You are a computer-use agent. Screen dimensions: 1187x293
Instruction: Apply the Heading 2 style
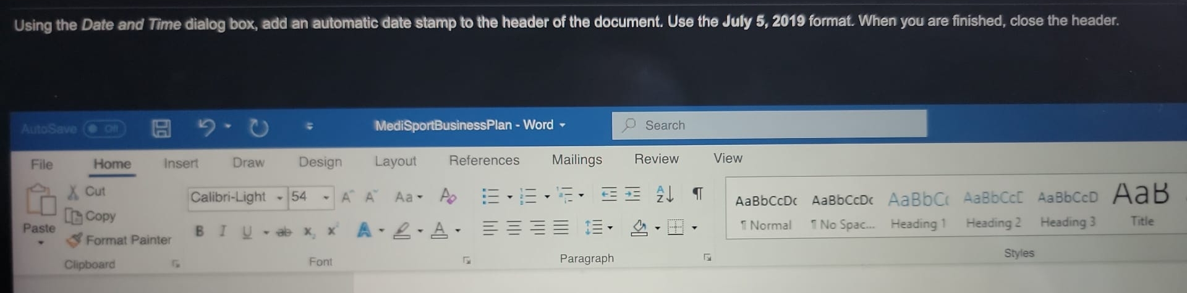coord(993,210)
